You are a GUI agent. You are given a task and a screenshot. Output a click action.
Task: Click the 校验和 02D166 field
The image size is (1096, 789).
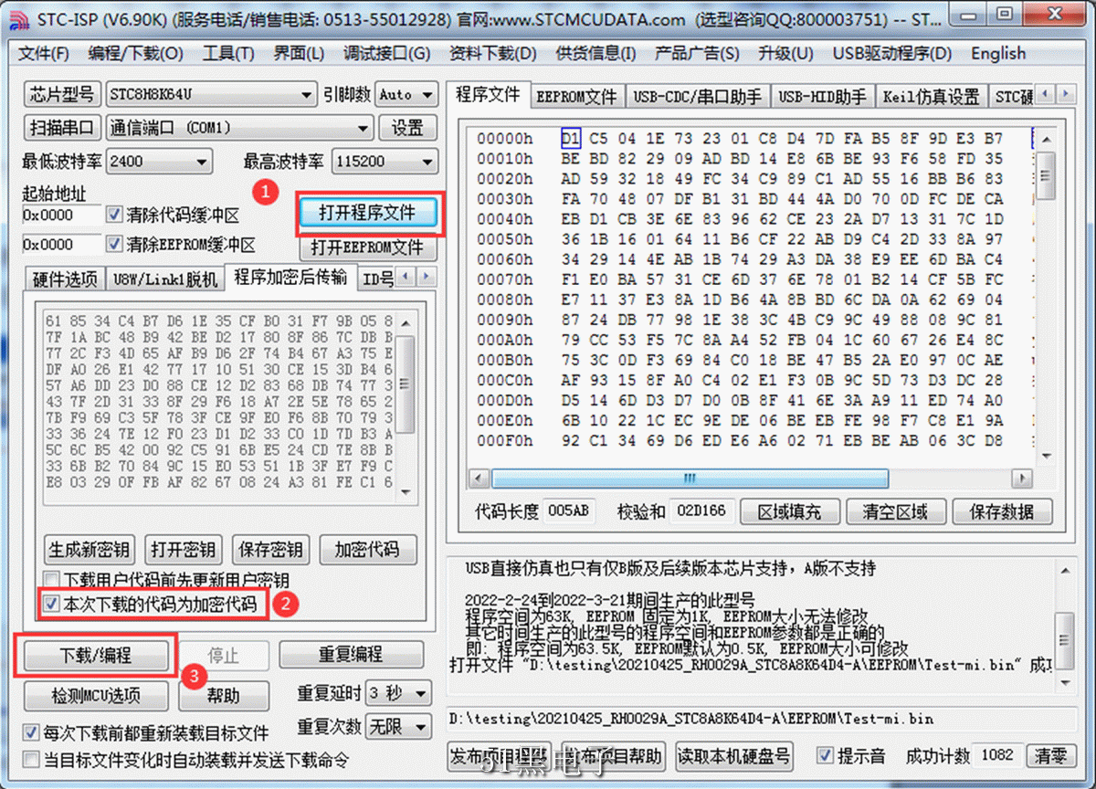(x=700, y=510)
